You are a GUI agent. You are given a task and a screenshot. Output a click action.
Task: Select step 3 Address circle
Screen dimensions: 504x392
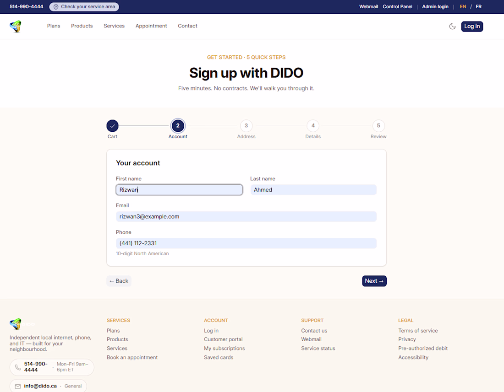pyautogui.click(x=246, y=126)
